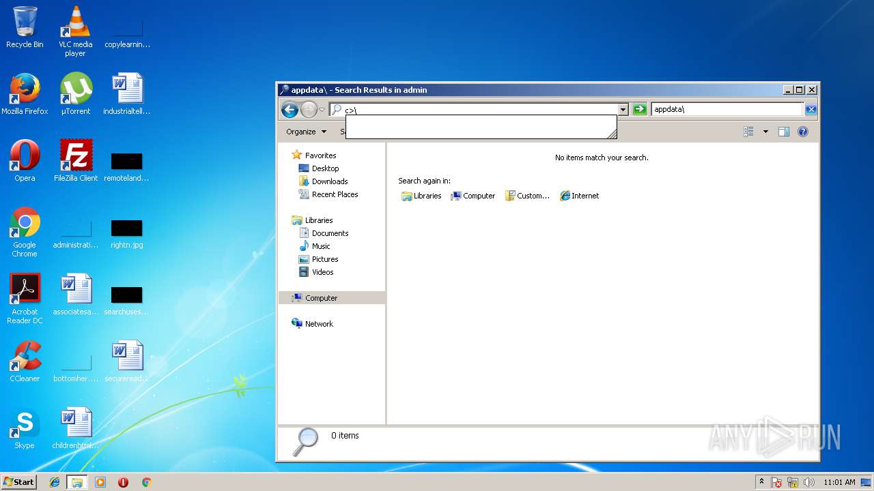This screenshot has width=874, height=491.
Task: Open Explorer Help question mark icon
Action: [x=803, y=132]
